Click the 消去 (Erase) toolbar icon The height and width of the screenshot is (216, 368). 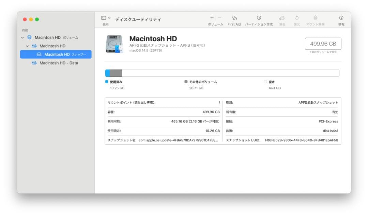tap(282, 17)
